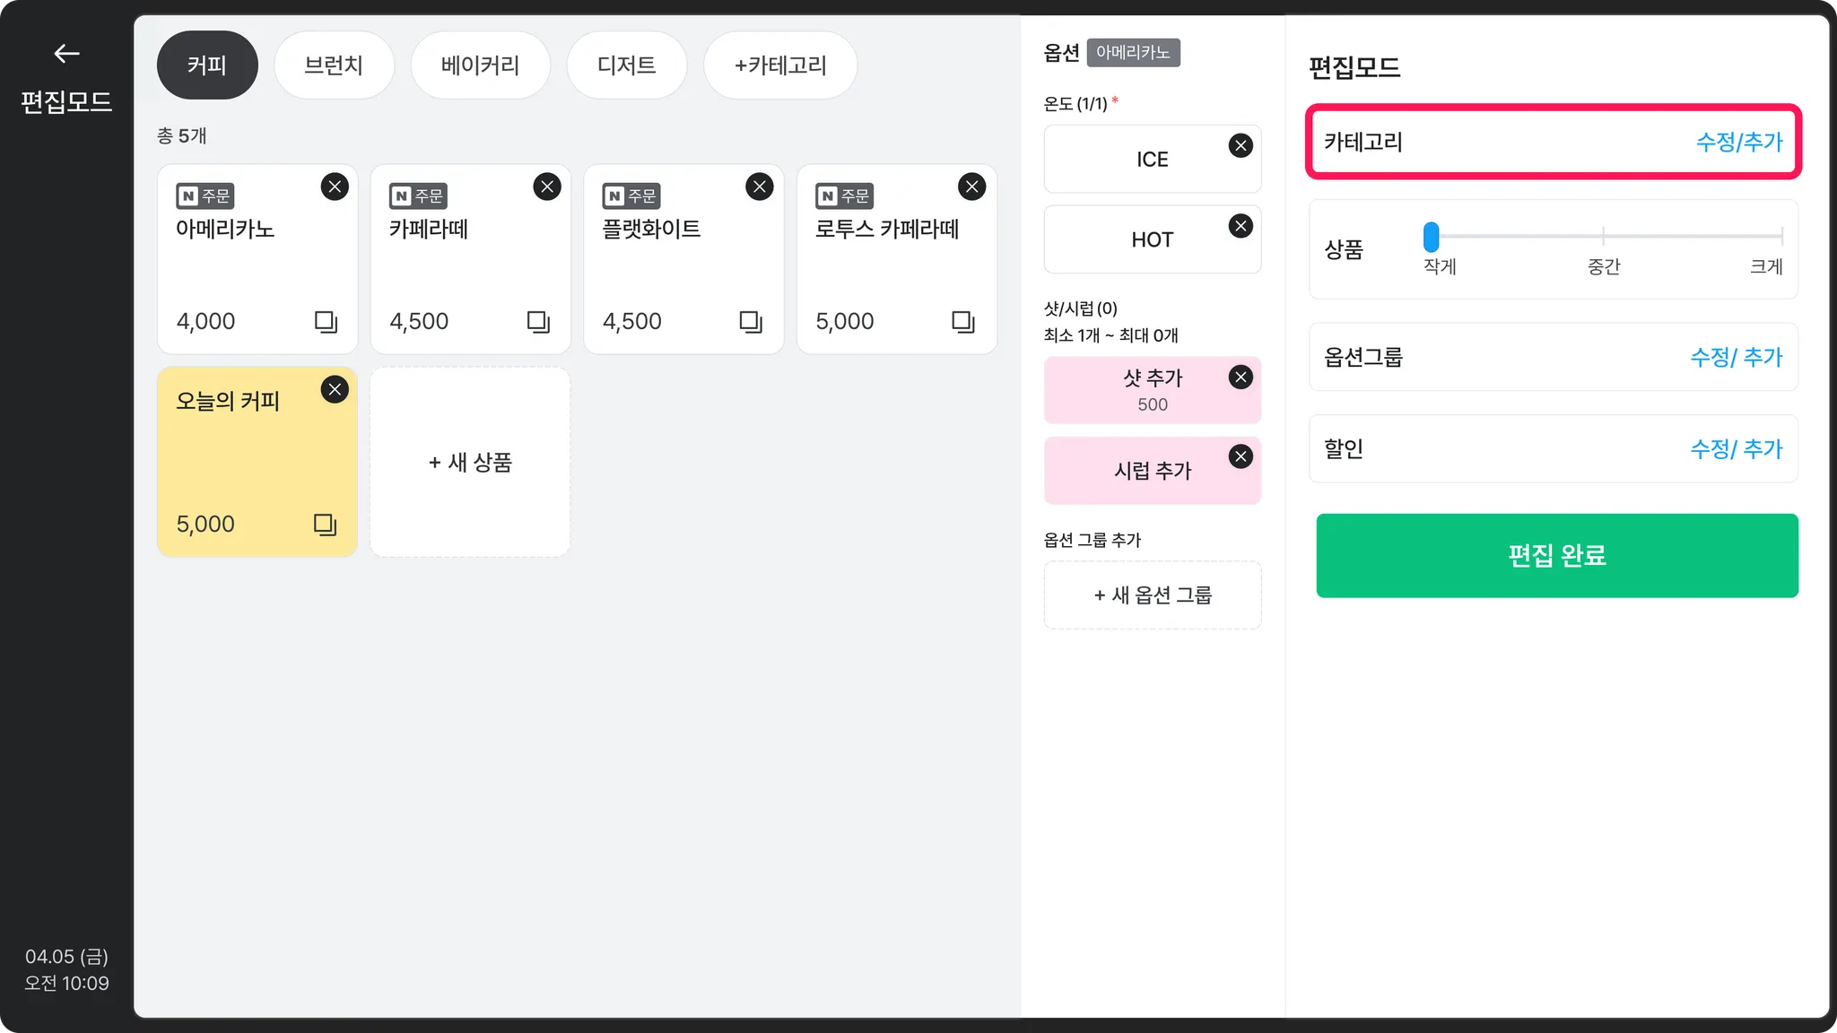Delete the ICE temperature option
This screenshot has height=1033, width=1837.
point(1241,145)
